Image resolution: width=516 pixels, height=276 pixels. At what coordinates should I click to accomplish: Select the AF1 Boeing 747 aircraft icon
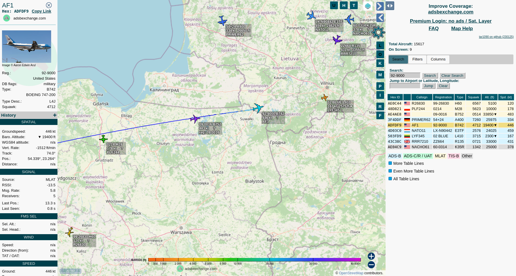pos(258,108)
